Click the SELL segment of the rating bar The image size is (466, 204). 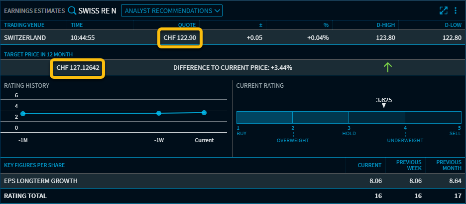click(433, 117)
